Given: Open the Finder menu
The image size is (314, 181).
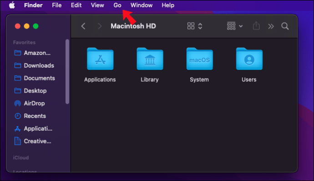Looking at the screenshot, I should [x=33, y=5].
